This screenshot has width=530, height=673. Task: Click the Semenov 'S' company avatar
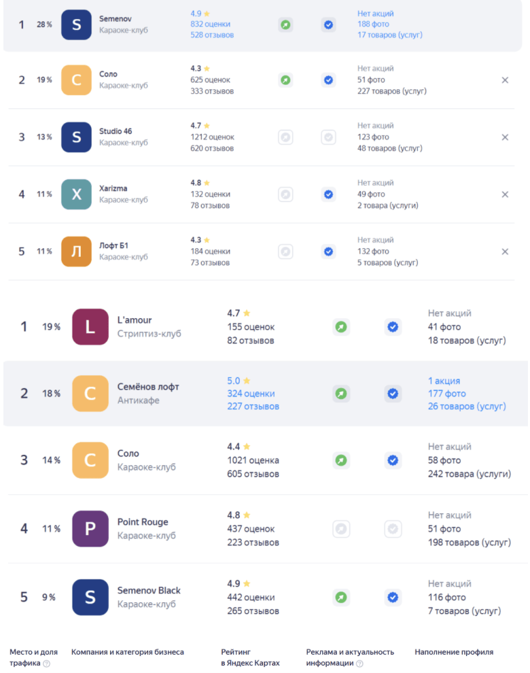click(76, 24)
